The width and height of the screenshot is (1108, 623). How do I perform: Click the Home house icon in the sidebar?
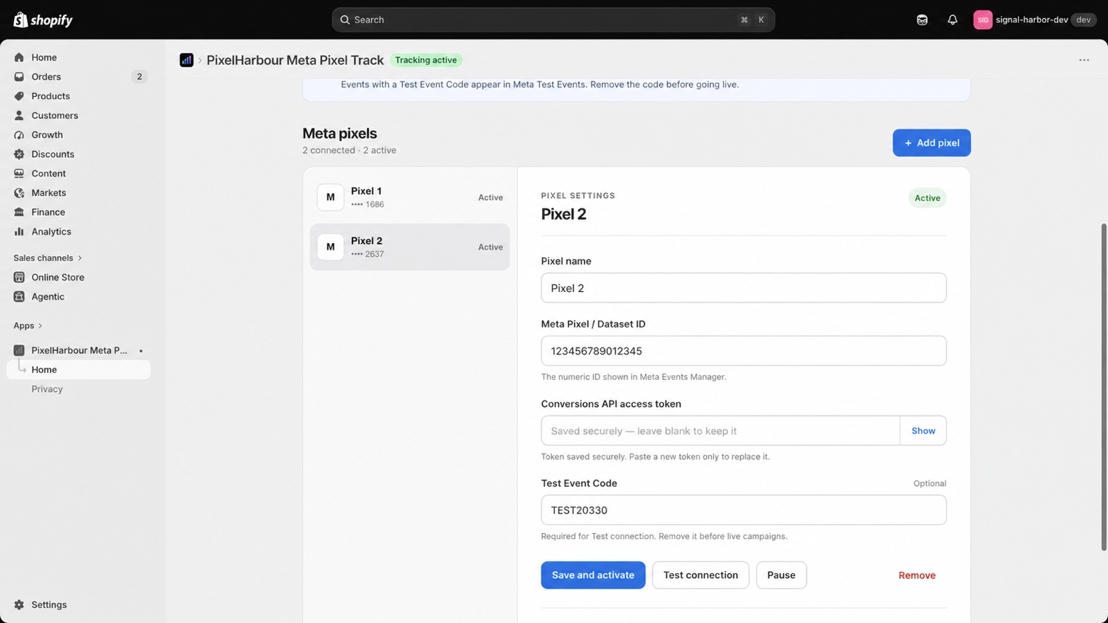pyautogui.click(x=19, y=57)
